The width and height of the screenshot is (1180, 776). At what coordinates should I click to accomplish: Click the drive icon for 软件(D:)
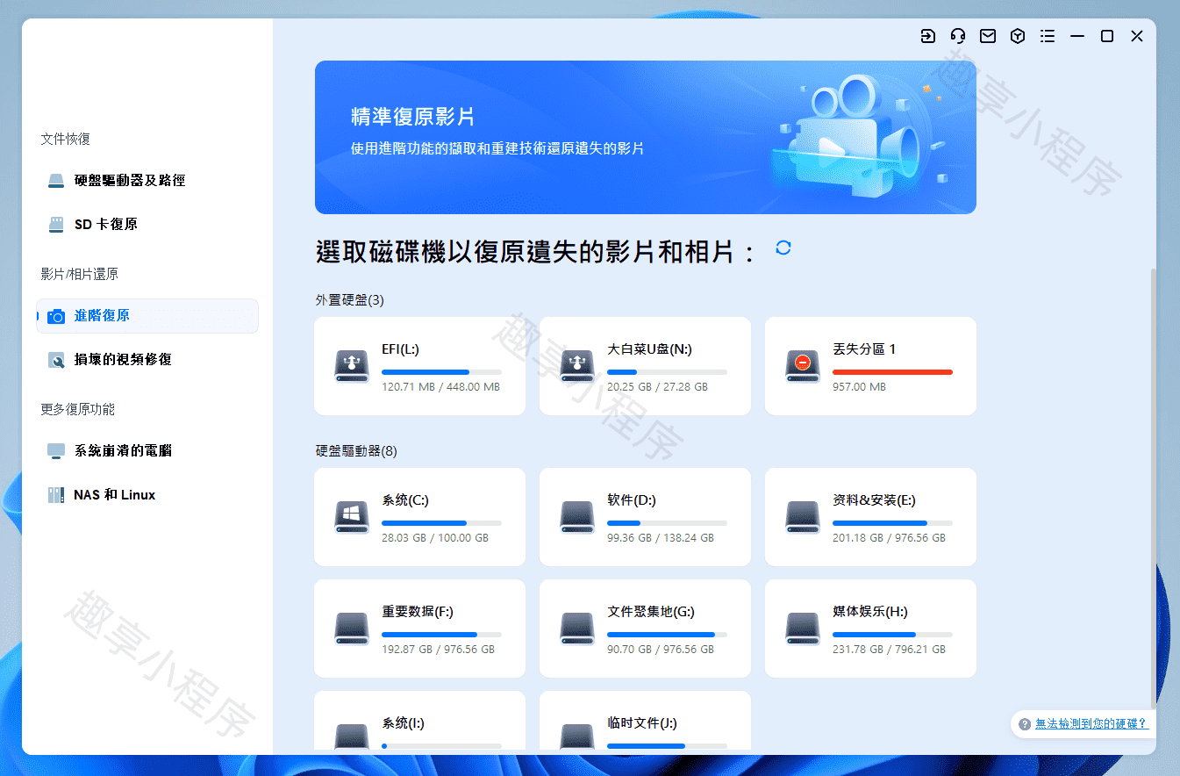tap(577, 516)
